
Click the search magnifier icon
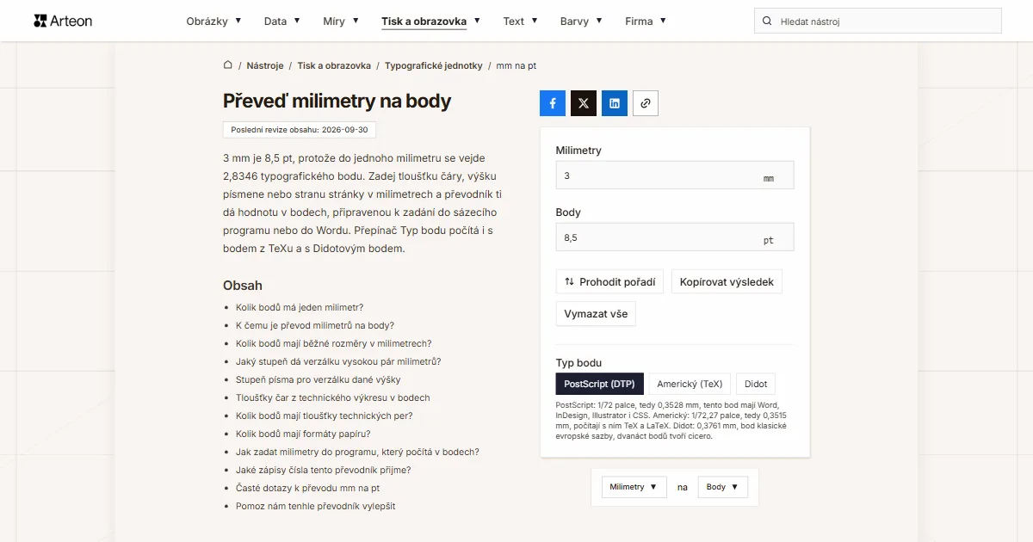(767, 21)
